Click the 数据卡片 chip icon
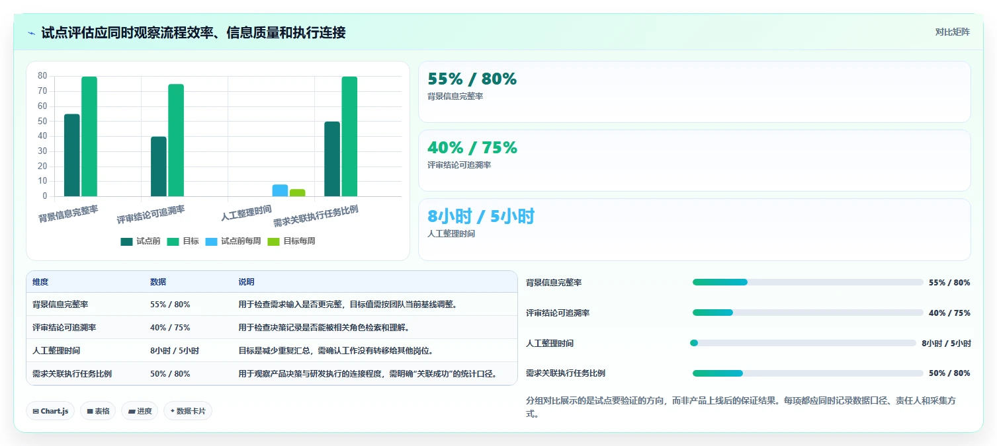 click(x=173, y=411)
